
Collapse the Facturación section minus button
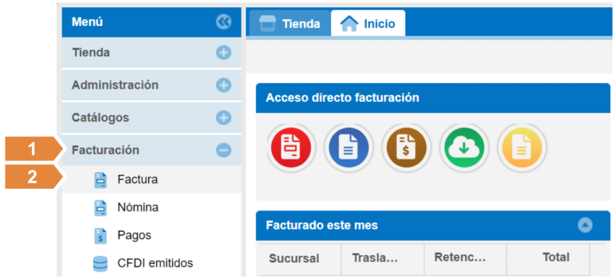click(223, 150)
